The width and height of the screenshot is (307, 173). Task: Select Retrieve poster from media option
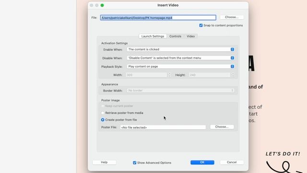pyautogui.click(x=103, y=113)
